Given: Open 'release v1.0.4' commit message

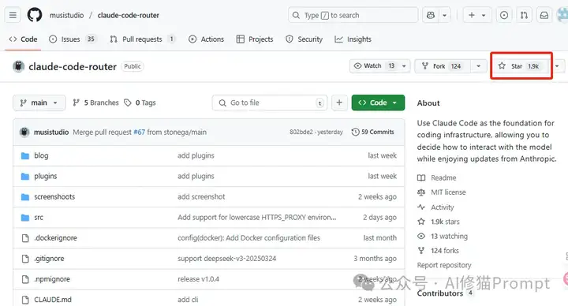Looking at the screenshot, I should tap(198, 279).
